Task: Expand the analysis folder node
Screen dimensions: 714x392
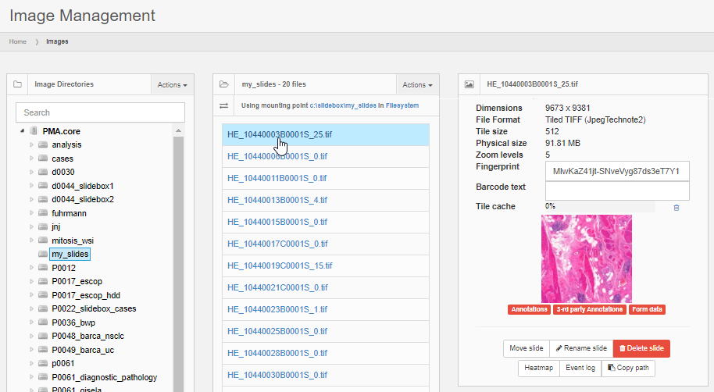Action: point(31,145)
